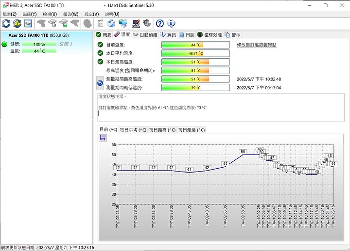Select the 目前 (^C) graph tab
The image size is (350, 251).
108,129
